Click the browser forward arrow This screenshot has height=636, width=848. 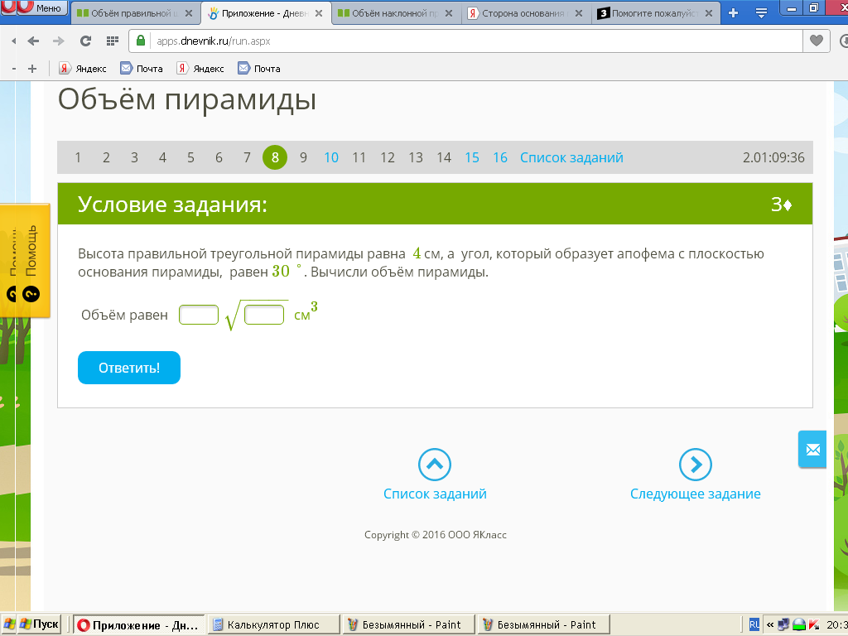coord(59,41)
